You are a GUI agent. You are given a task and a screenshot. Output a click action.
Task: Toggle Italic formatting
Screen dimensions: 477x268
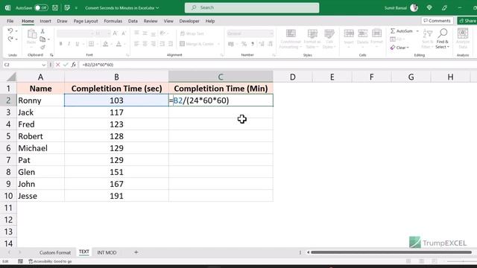[69, 44]
